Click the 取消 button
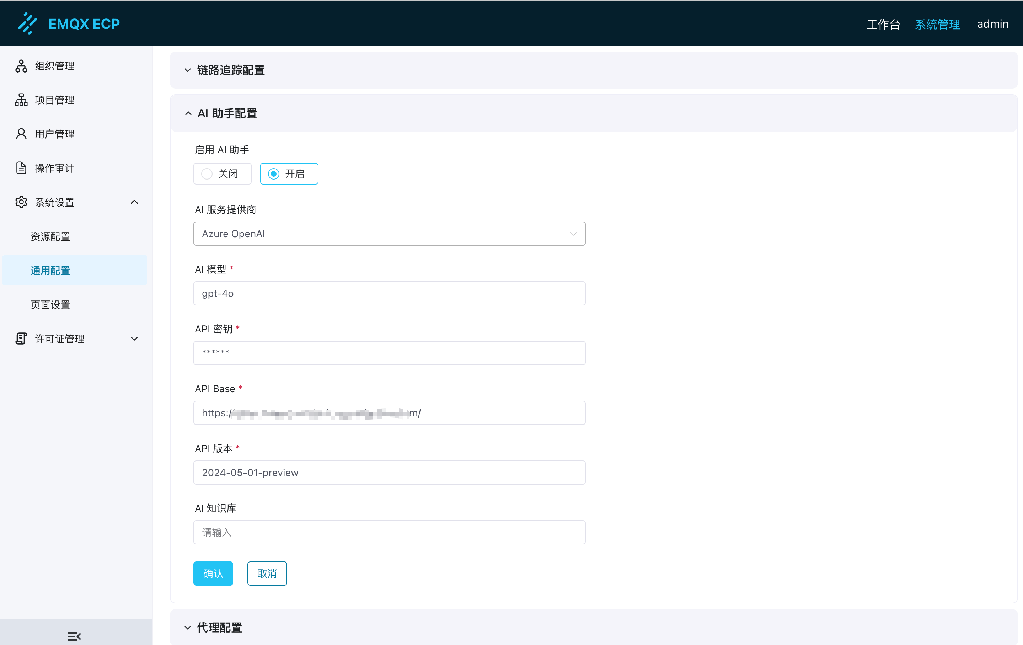Image resolution: width=1023 pixels, height=645 pixels. pyautogui.click(x=267, y=573)
